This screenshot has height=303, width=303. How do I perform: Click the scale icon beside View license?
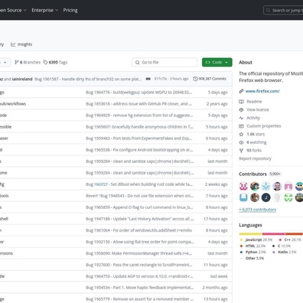(x=241, y=109)
